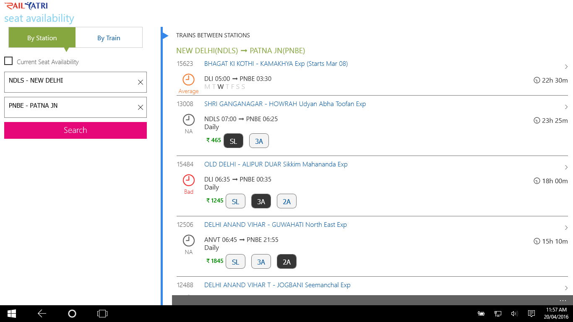Click the NA clock icon for train 12506
Image resolution: width=573 pixels, height=322 pixels.
click(x=189, y=241)
